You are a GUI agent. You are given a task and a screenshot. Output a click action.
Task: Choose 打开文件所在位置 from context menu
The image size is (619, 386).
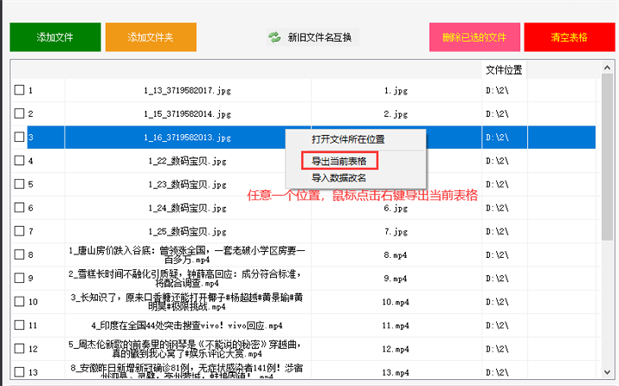[347, 139]
